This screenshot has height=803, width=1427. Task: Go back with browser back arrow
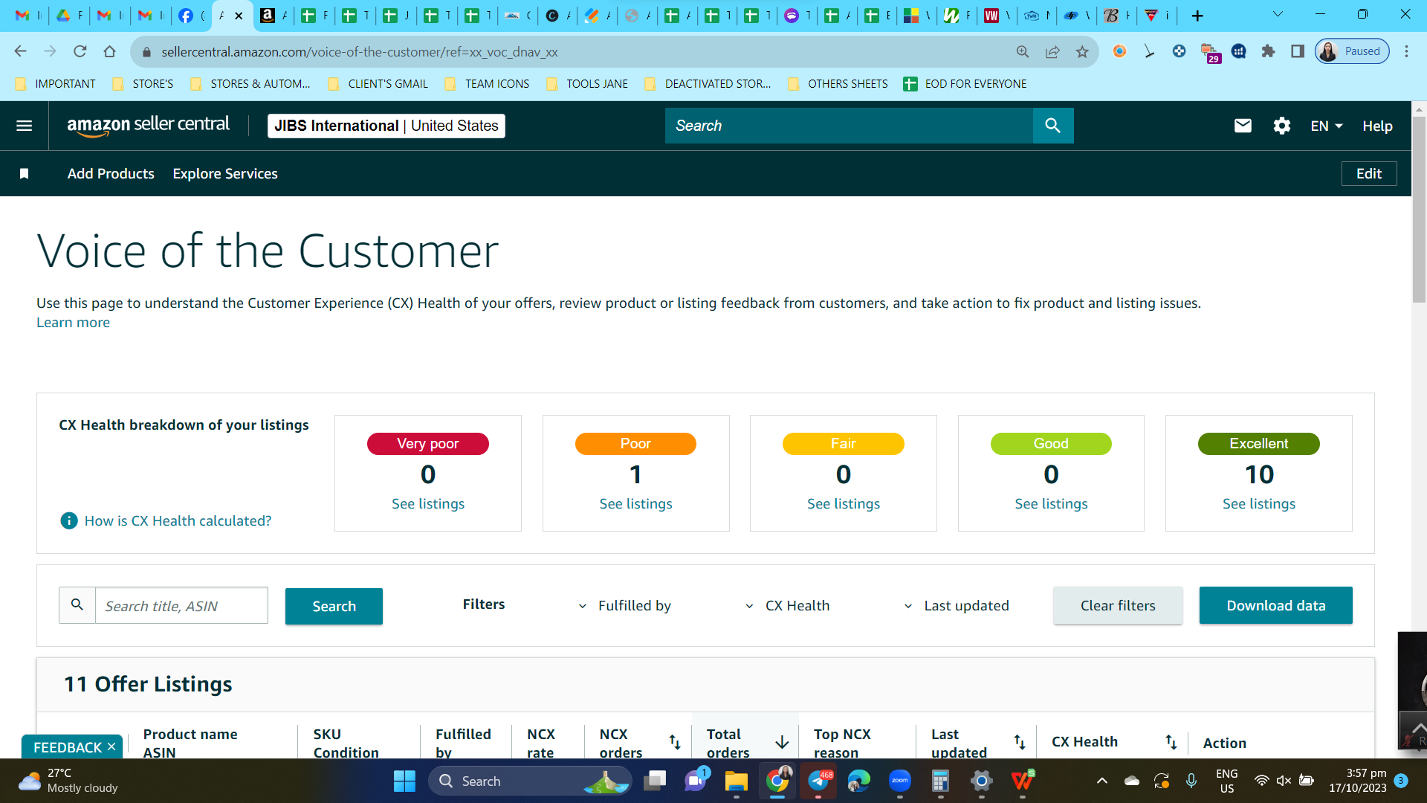20,51
